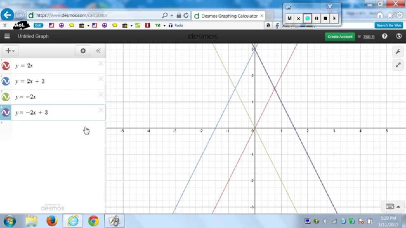The width and height of the screenshot is (406, 228).
Task: Delete the y = 2x + 3 expression
Action: [x=101, y=79]
